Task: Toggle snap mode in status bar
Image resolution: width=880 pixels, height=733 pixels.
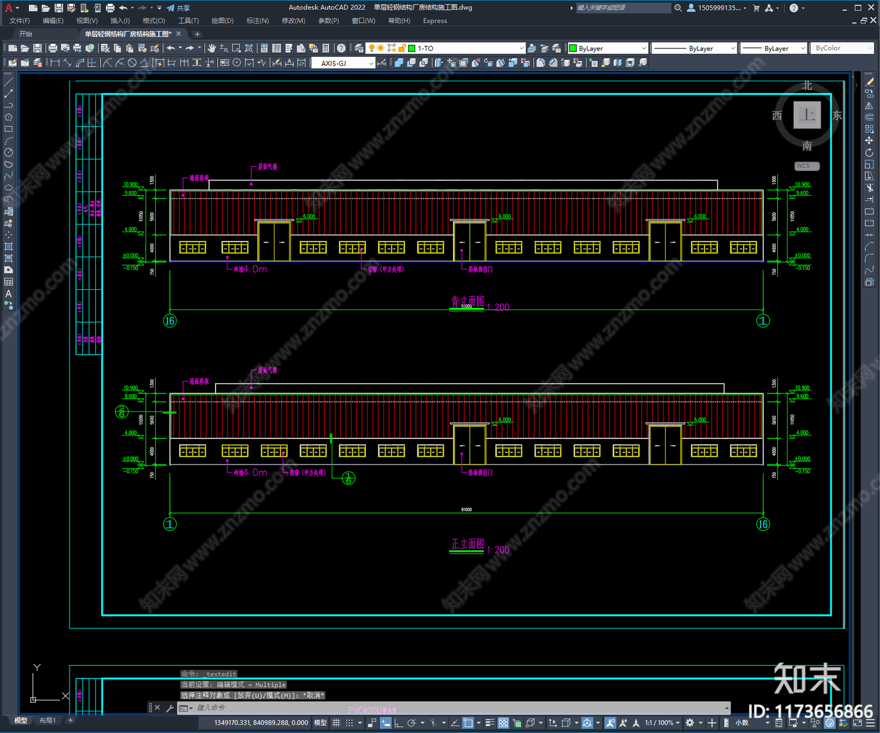Action: click(349, 723)
